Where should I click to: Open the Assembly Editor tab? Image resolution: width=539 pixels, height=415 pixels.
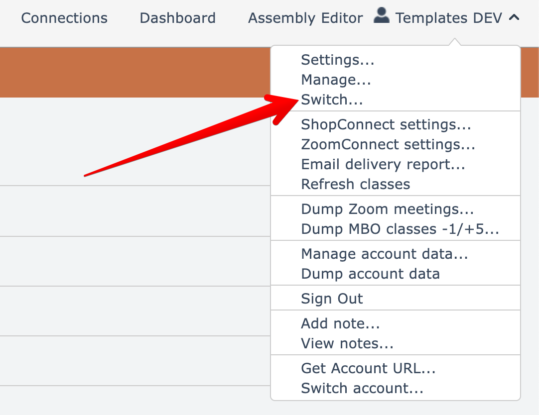[x=305, y=18]
